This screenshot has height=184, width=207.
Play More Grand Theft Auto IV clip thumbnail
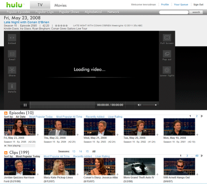point(139,166)
